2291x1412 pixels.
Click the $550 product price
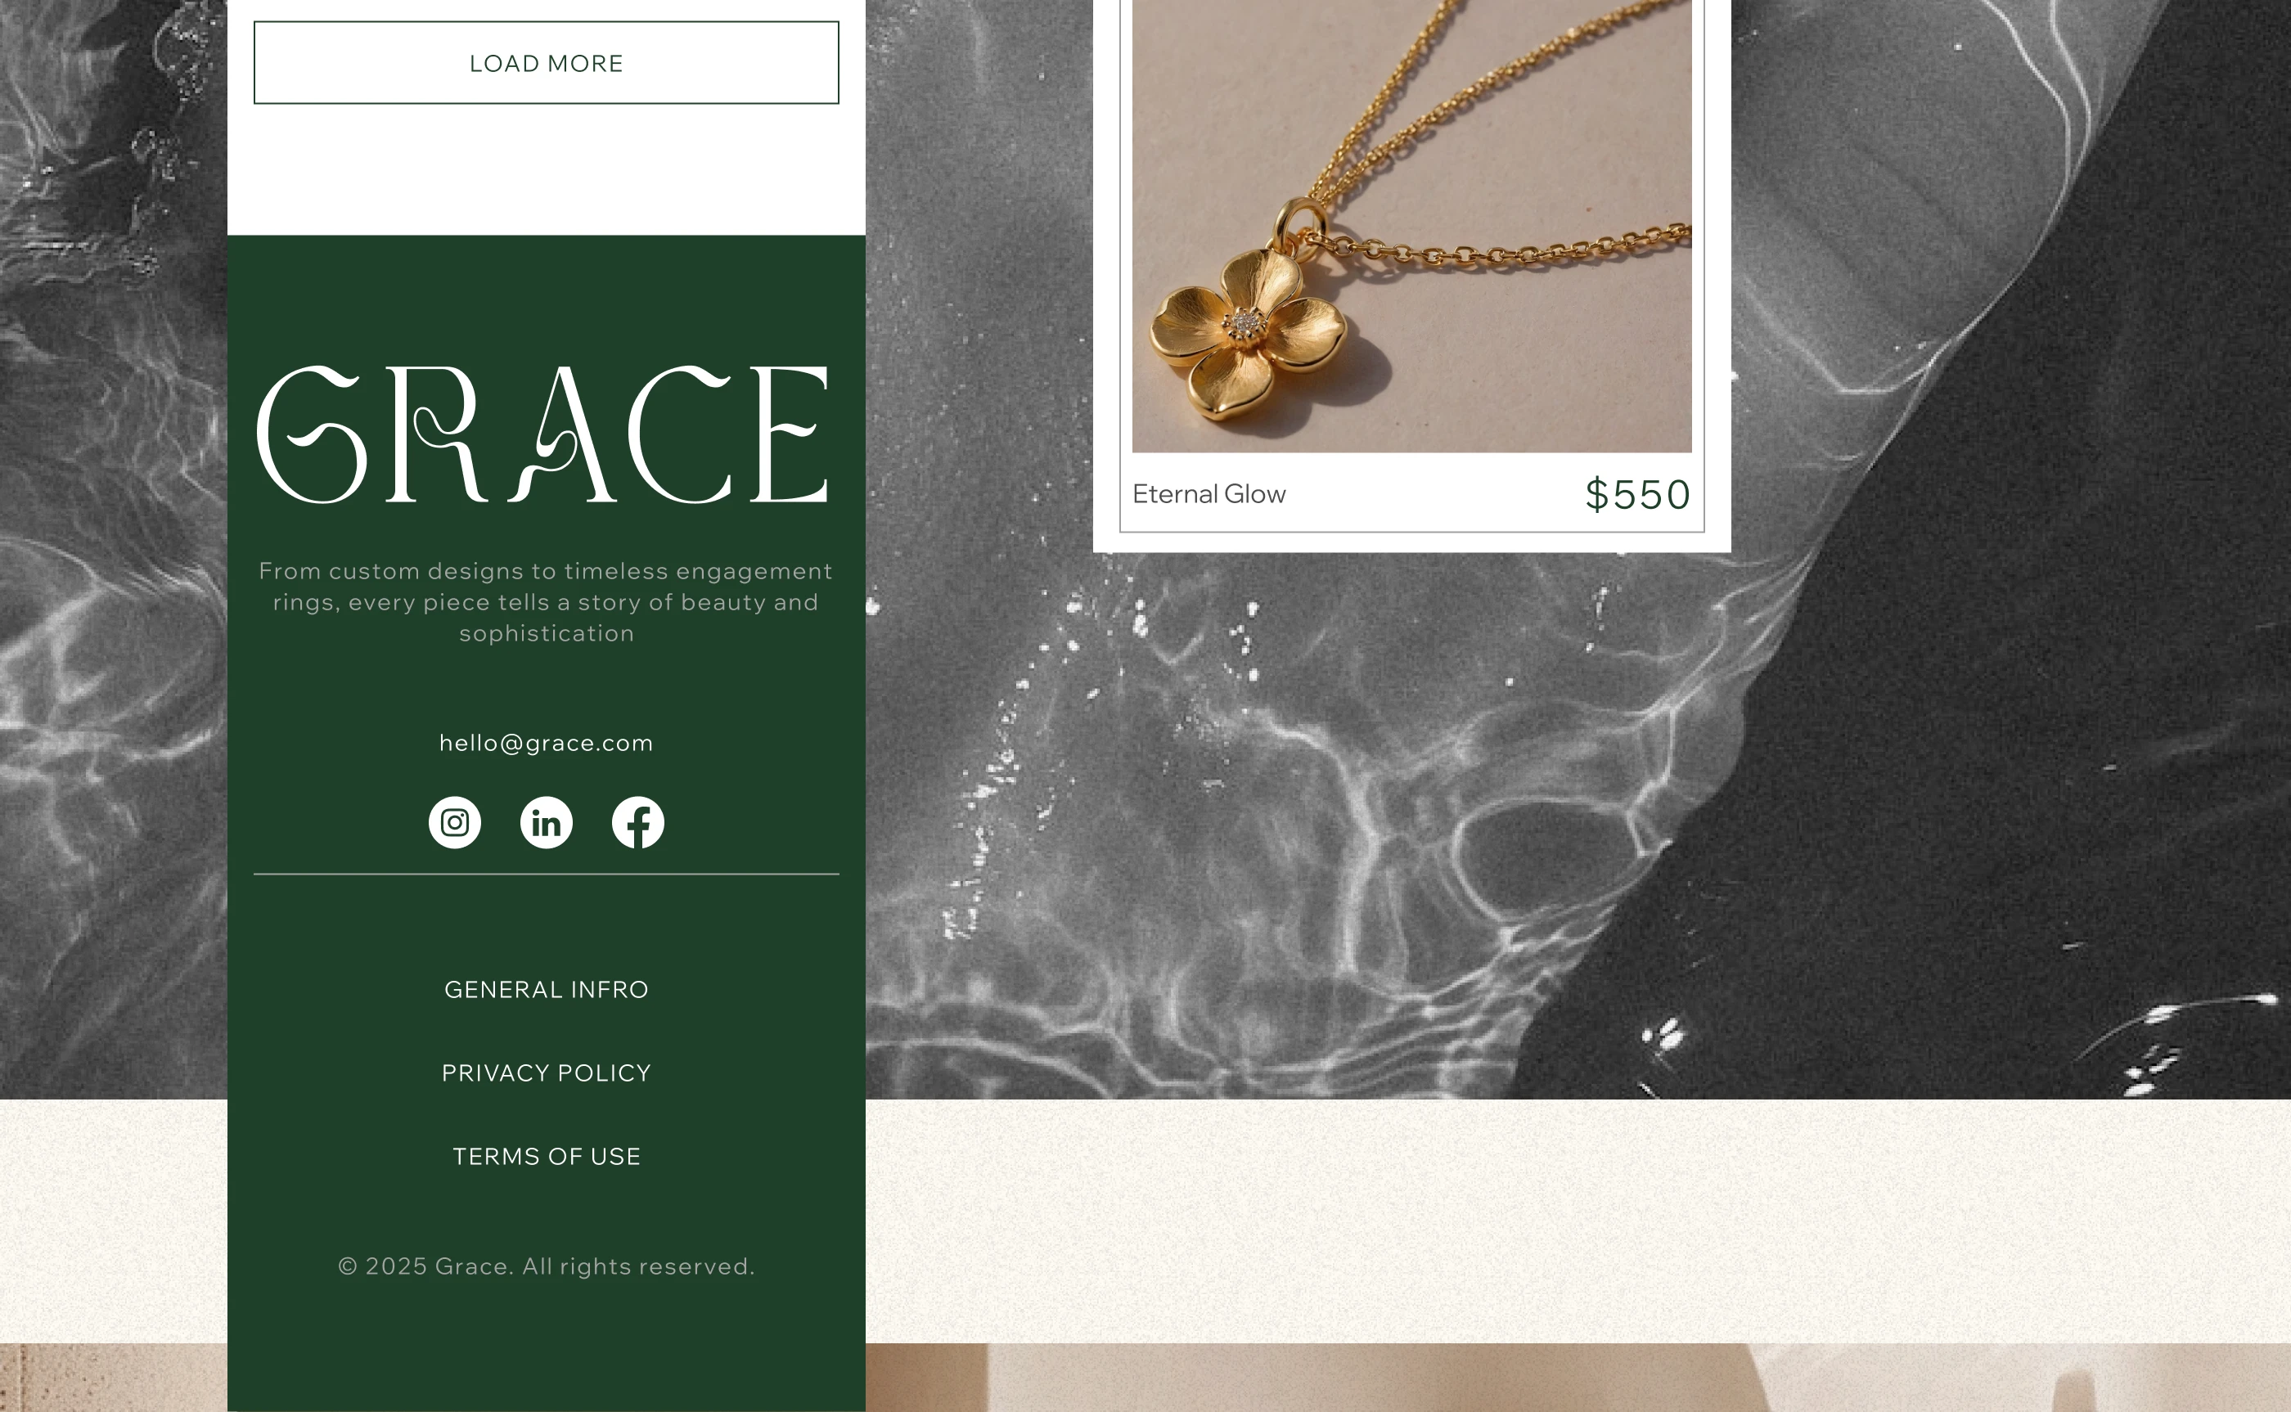[1638, 494]
